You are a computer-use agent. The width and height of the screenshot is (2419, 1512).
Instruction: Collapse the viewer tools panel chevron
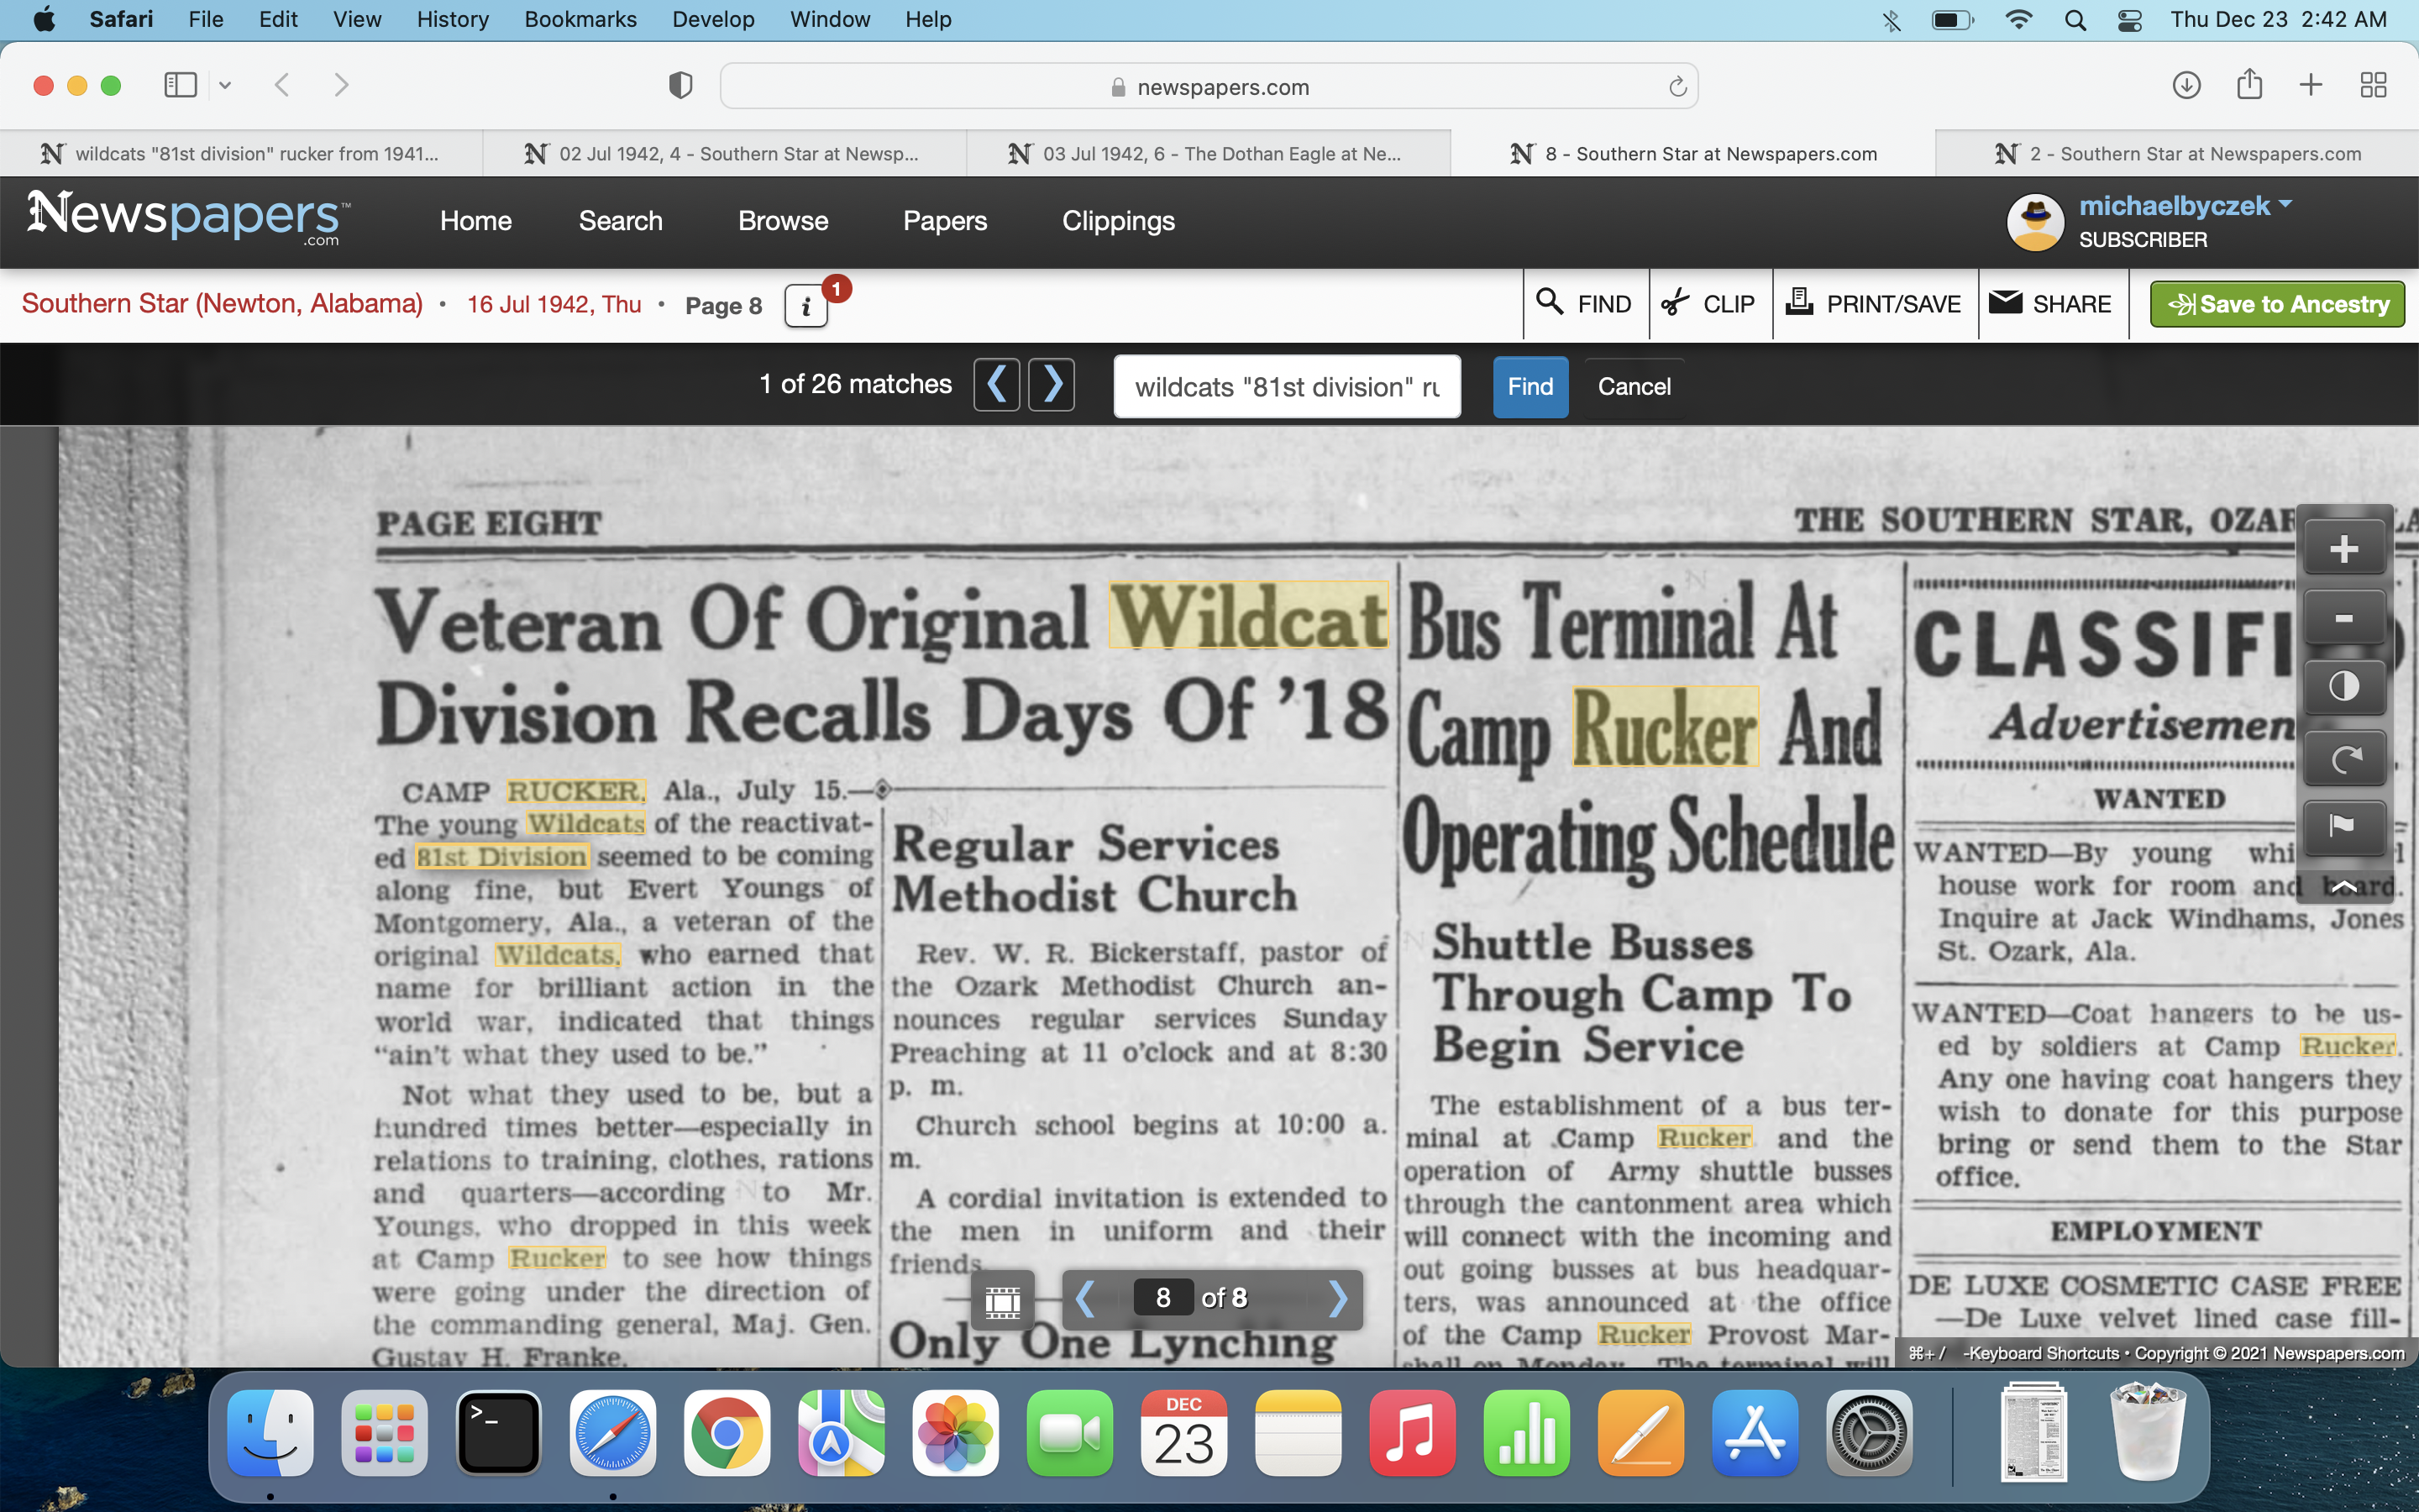(x=2343, y=886)
